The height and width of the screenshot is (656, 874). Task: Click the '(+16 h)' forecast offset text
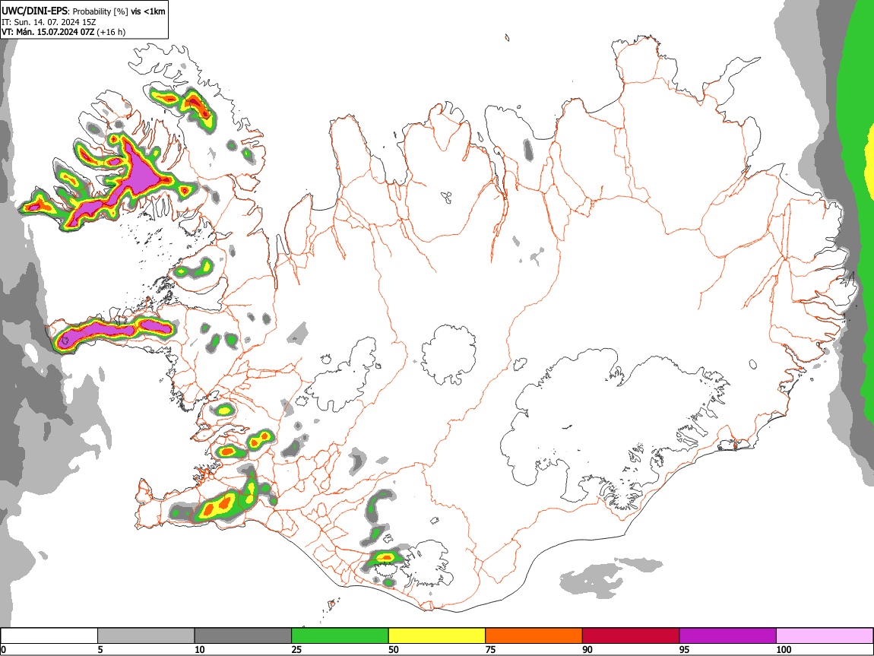pos(112,32)
